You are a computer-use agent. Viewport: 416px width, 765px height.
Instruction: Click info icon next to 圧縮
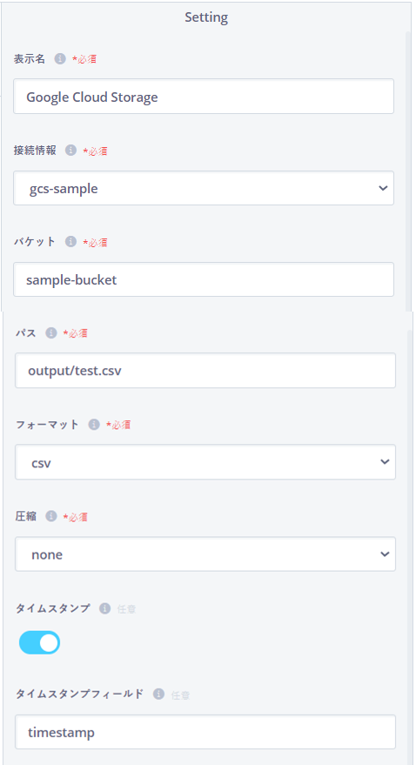(51, 516)
